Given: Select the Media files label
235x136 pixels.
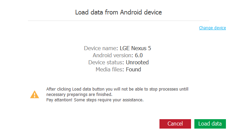Looking at the screenshot, I should [110, 70].
